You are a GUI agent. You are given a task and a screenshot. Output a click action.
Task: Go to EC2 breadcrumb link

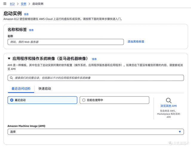(12, 4)
